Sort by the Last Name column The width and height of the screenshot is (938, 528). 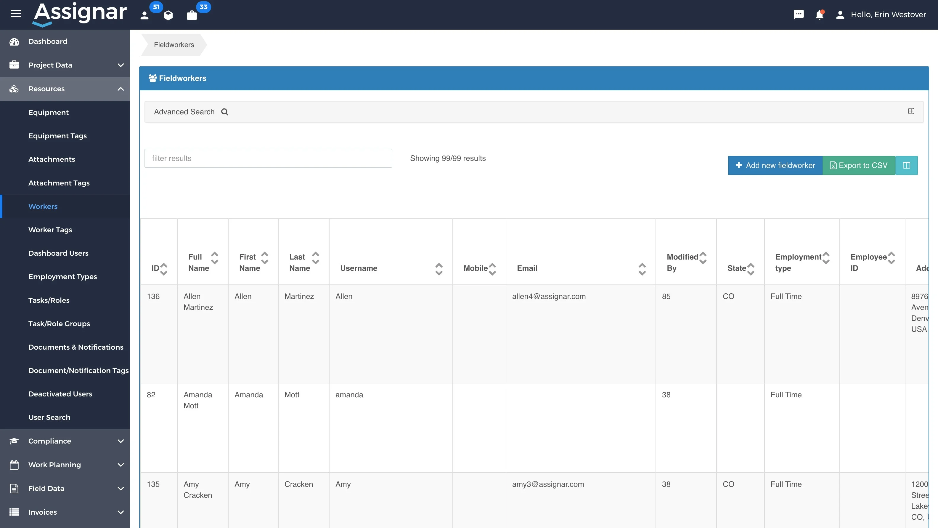pos(316,257)
